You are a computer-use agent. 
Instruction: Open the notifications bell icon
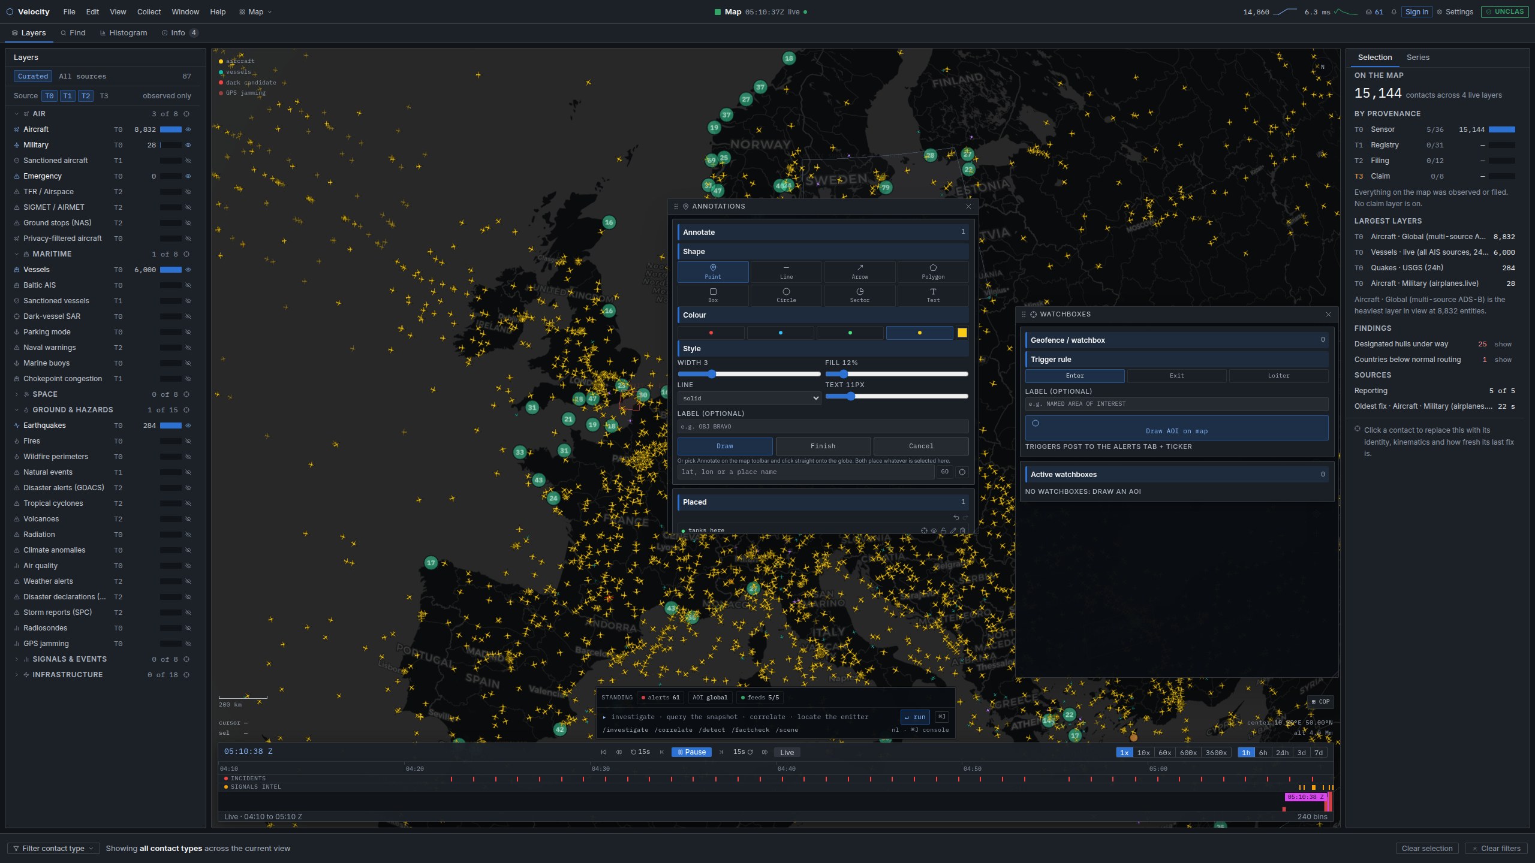point(1394,12)
